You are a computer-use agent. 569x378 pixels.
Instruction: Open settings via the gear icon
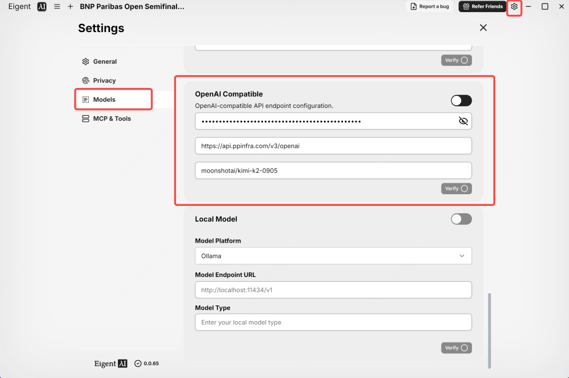tap(514, 6)
